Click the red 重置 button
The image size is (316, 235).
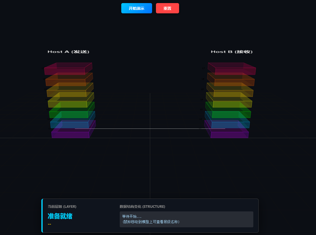167,8
